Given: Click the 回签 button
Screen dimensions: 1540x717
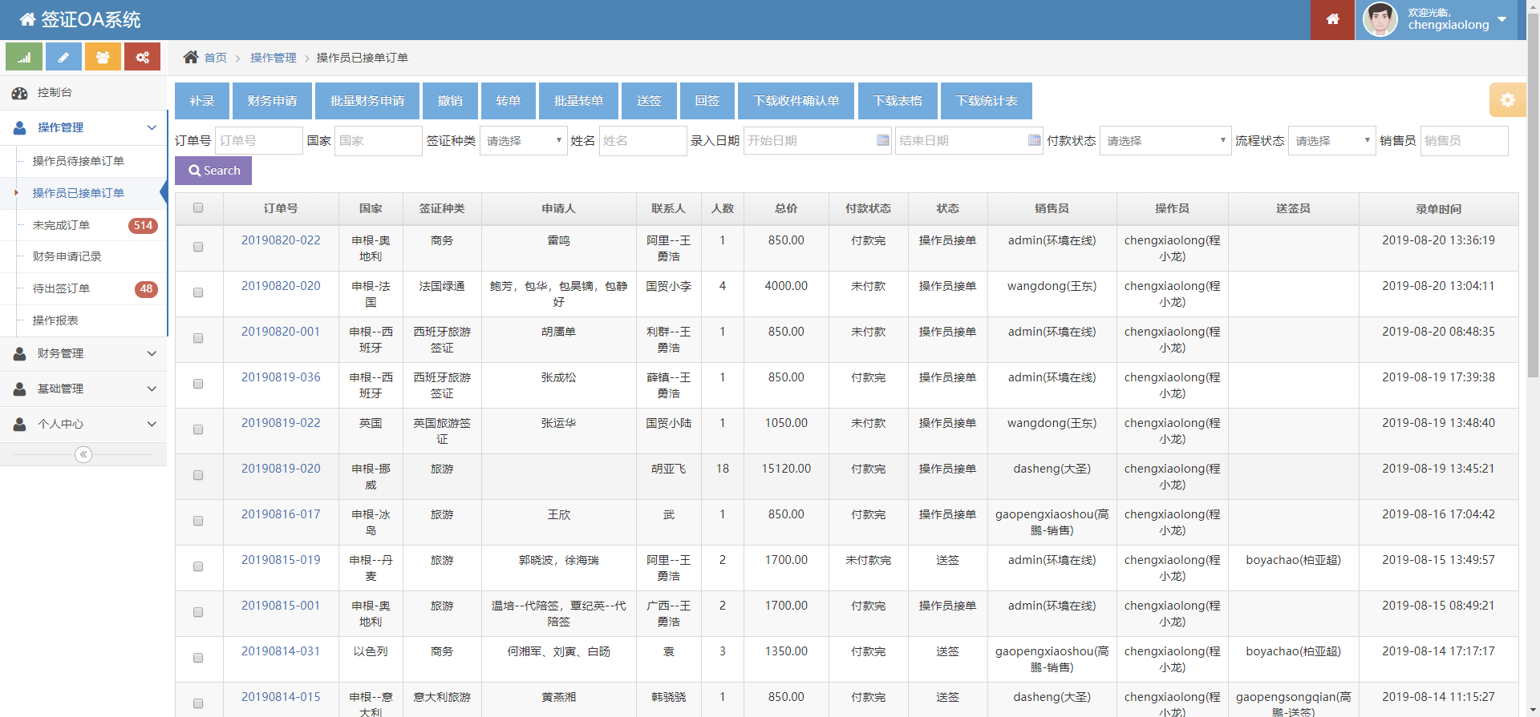Looking at the screenshot, I should tap(707, 101).
